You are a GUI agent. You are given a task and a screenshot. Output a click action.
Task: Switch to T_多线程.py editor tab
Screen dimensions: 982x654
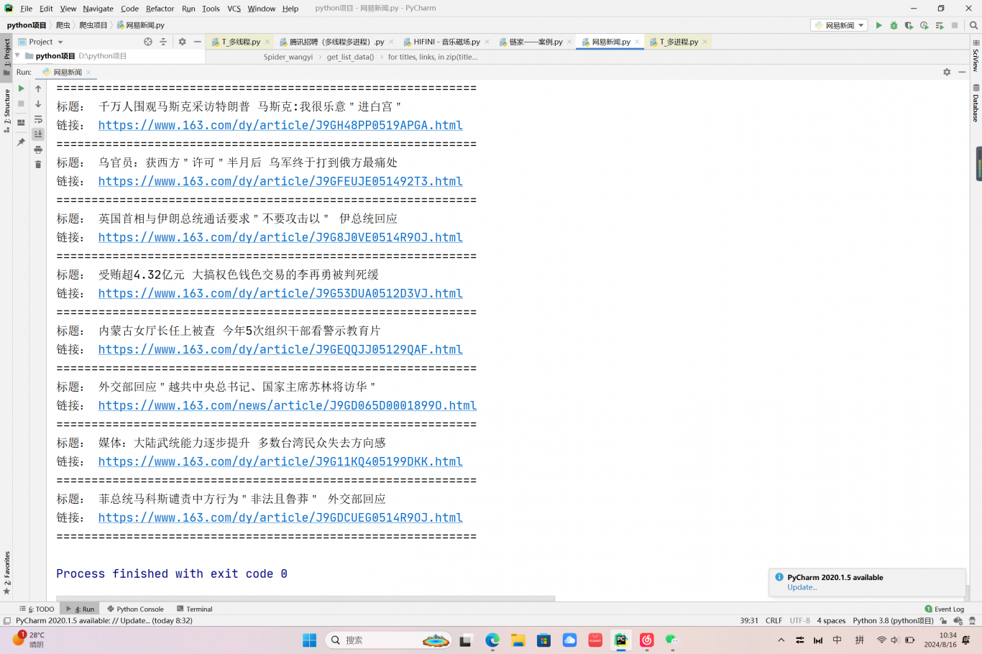[240, 42]
